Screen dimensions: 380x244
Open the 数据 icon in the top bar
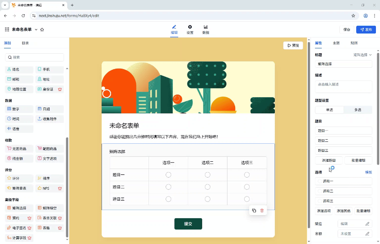206,27
